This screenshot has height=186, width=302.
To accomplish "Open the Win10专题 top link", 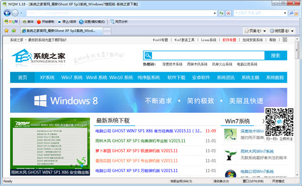I will click(161, 40).
